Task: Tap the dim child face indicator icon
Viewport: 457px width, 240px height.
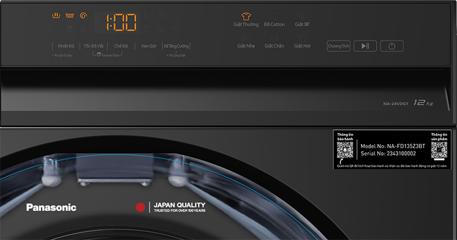Action: coord(70,29)
